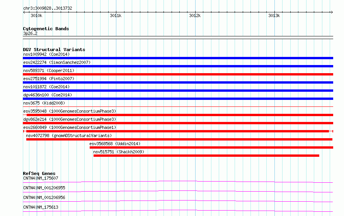Open esv2751994 (Pinto2007) variant
Viewport: 344px width, 216px height.
pyautogui.click(x=49, y=79)
